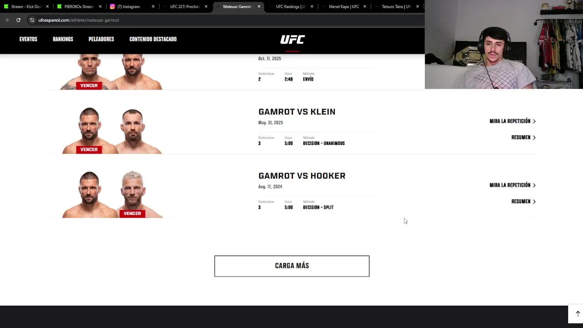Viewport: 583px width, 328px height.
Task: Open Mira la Repetición for Gamrot vs Klein
Action: click(512, 121)
